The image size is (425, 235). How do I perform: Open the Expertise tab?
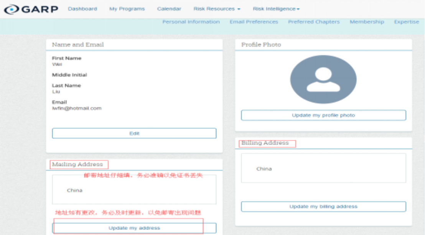(407, 22)
